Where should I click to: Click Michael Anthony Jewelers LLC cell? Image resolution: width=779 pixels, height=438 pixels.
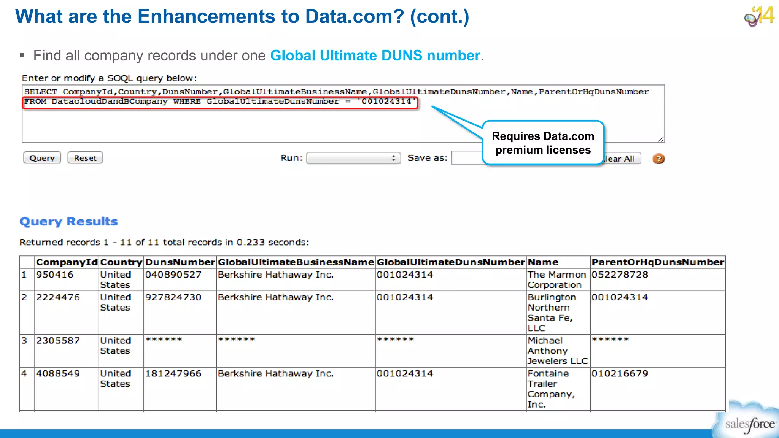pyautogui.click(x=558, y=351)
